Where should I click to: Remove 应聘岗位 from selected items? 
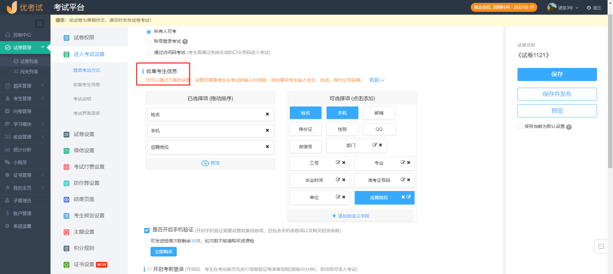(267, 147)
